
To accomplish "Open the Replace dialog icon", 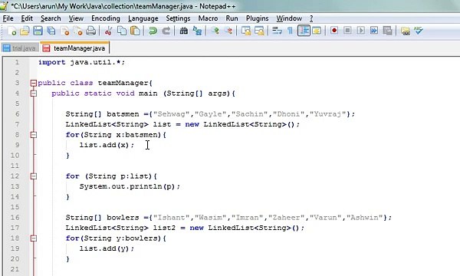I will coord(197,31).
